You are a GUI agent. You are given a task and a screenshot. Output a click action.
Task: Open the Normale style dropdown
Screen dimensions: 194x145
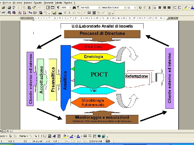coord(99,8)
